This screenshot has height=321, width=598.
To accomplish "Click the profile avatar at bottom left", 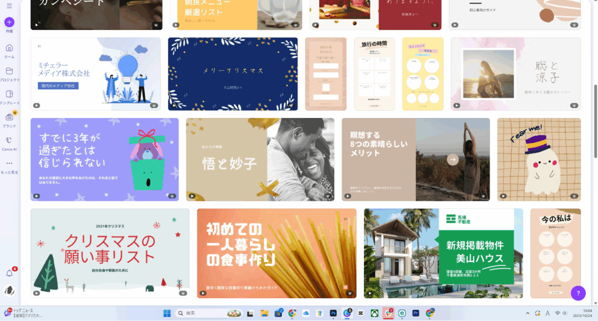I will pos(9,291).
